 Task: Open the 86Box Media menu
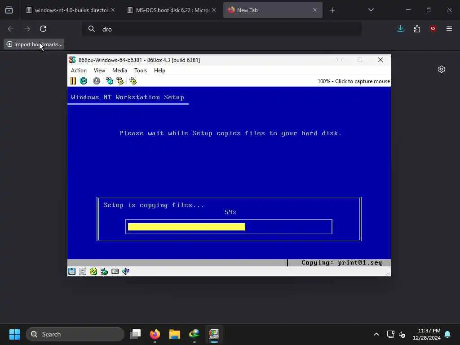point(119,71)
